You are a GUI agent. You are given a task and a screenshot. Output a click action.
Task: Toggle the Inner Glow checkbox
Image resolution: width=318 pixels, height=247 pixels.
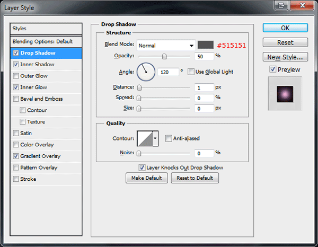(x=16, y=87)
